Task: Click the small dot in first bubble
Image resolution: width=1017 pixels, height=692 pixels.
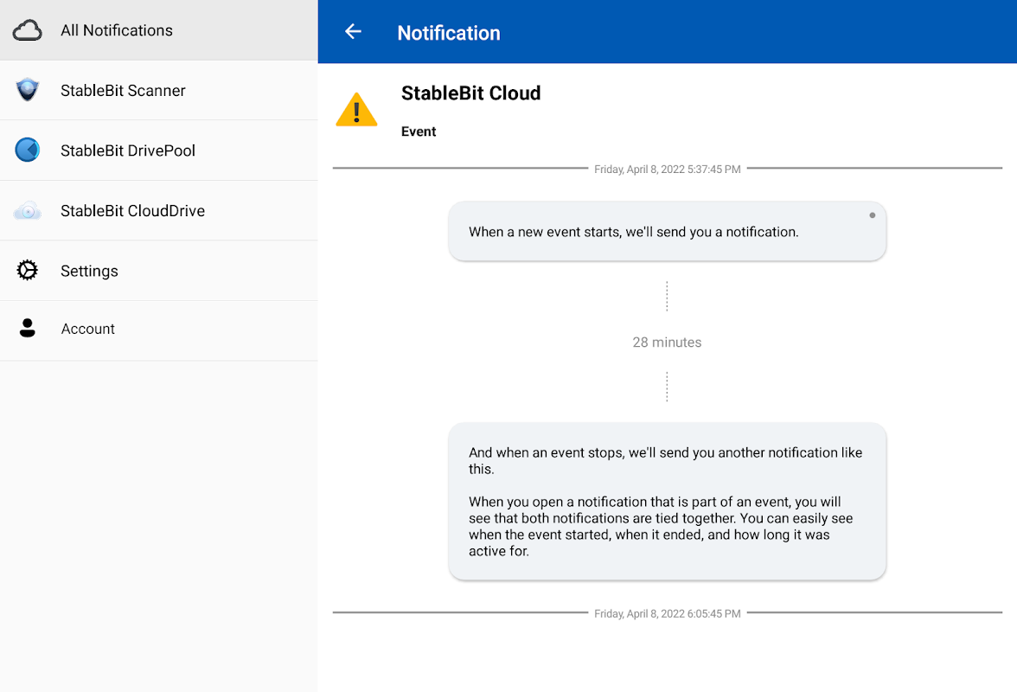Action: (x=872, y=215)
